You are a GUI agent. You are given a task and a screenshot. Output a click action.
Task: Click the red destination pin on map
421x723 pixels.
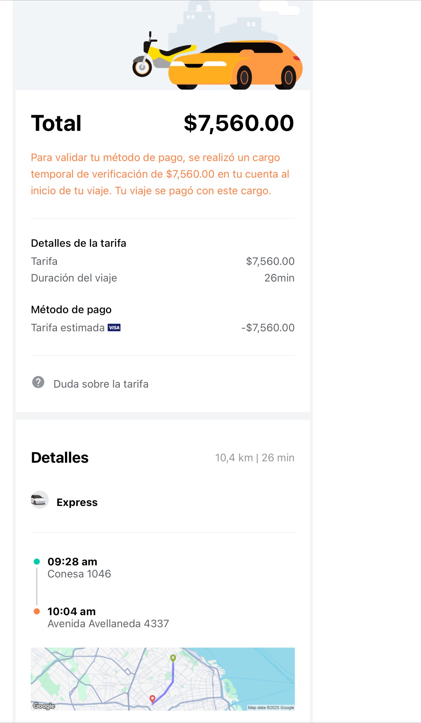(152, 699)
